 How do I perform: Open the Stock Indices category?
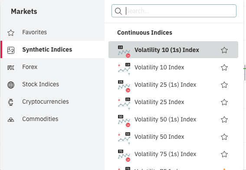(52, 85)
